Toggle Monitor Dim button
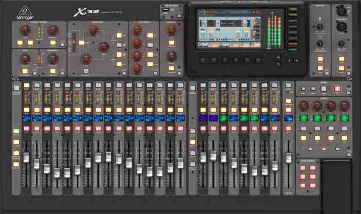 tap(320, 68)
